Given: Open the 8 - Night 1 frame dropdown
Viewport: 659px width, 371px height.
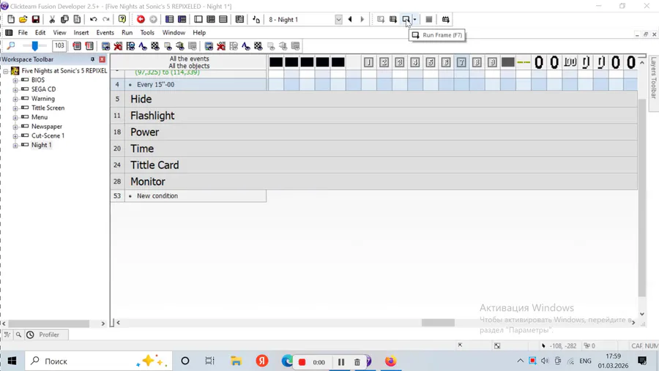Looking at the screenshot, I should click(x=338, y=19).
